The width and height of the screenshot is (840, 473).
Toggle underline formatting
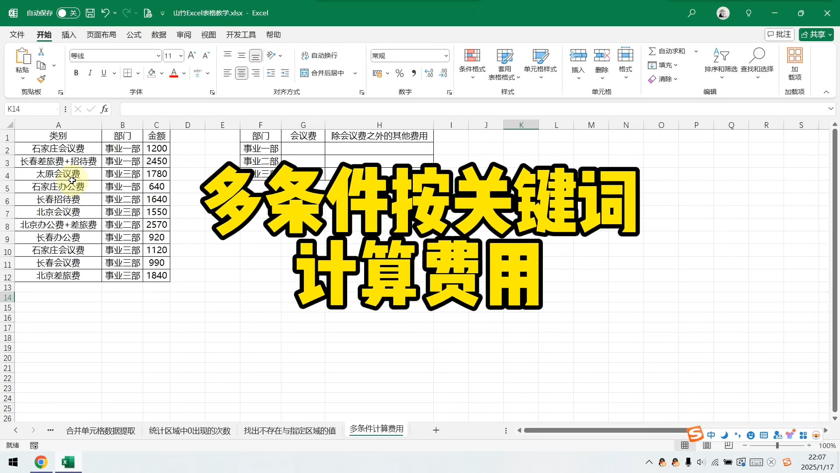(104, 73)
